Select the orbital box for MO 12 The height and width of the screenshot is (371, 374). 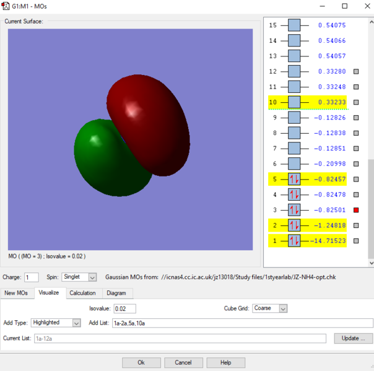point(294,71)
